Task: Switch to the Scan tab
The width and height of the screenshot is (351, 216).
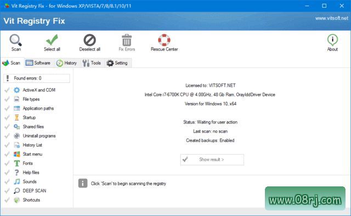Action: click(12, 63)
